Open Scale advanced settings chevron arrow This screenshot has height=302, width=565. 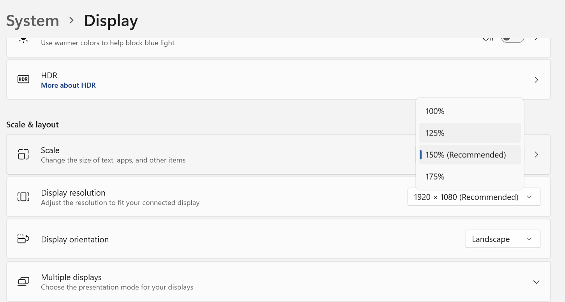click(x=536, y=154)
